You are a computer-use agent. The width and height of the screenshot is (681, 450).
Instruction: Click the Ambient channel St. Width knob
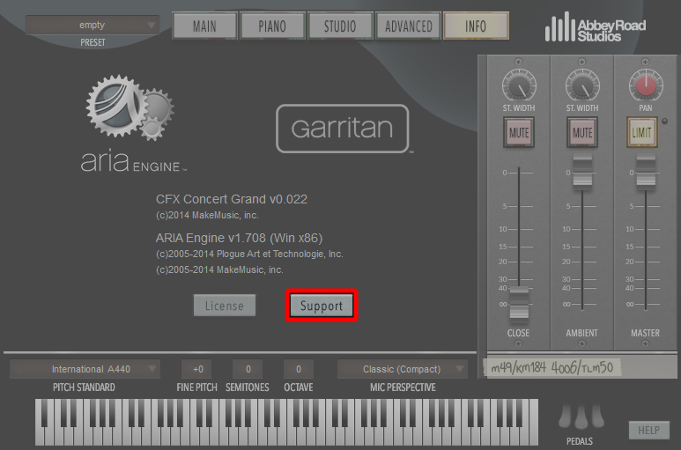tap(582, 85)
